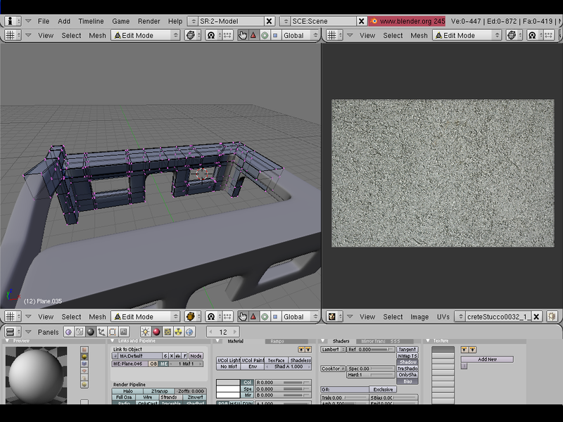
Task: Toggle the Traceable render pipeline option
Action: pyautogui.click(x=171, y=404)
